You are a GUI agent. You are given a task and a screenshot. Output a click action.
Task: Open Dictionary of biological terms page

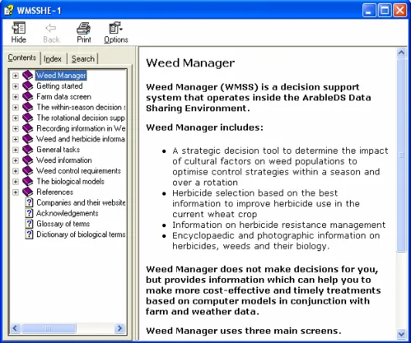pyautogui.click(x=81, y=234)
